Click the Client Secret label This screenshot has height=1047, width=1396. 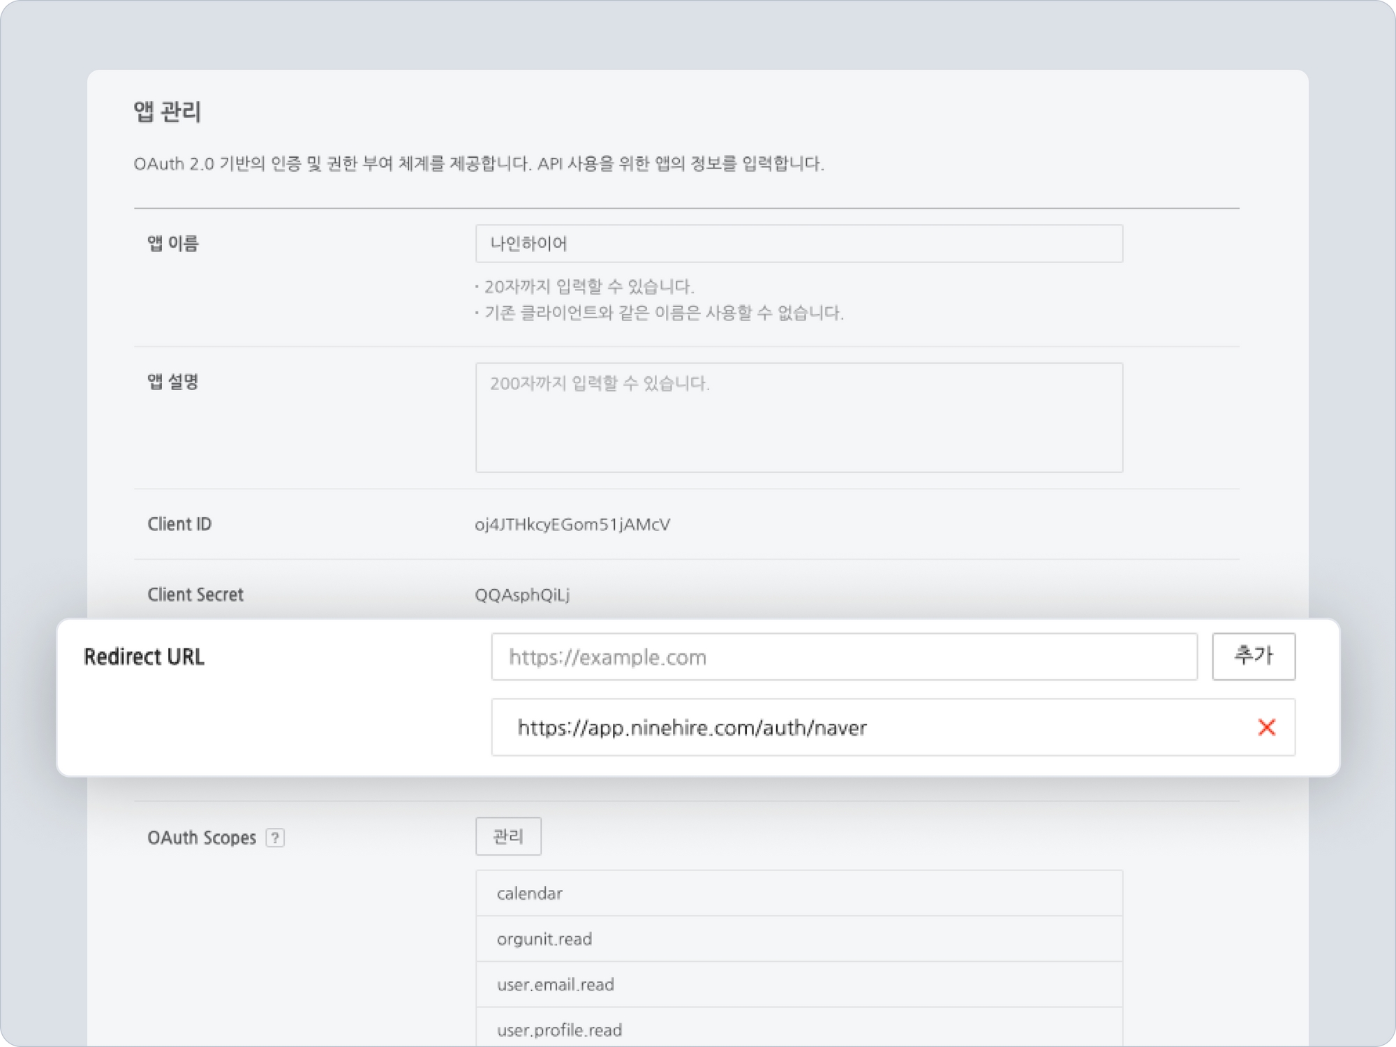pos(195,595)
